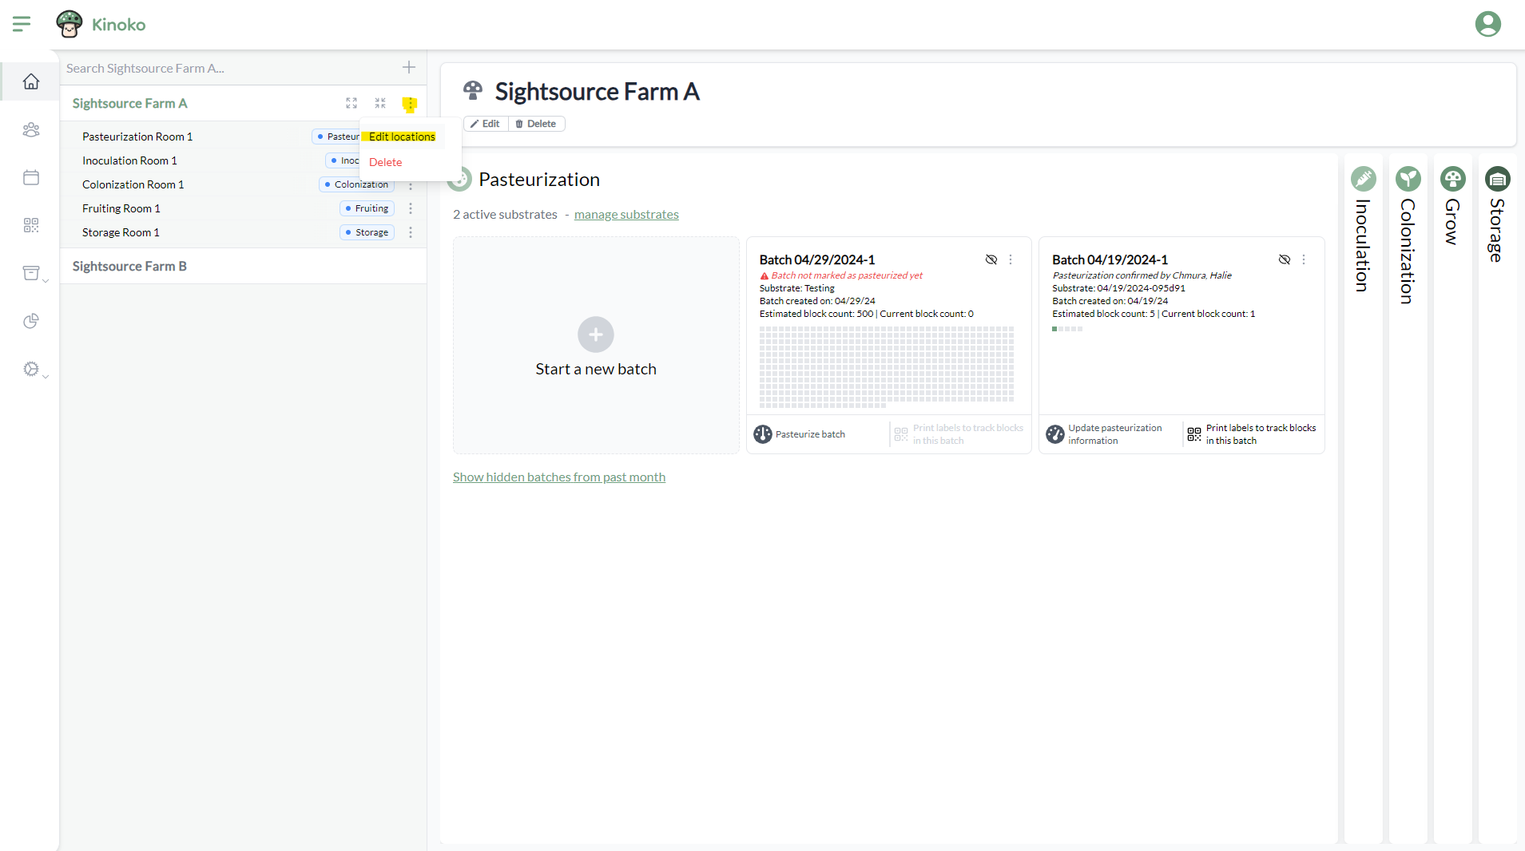1525x851 pixels.
Task: Expand the settings gear sidebar menu
Action: 32,369
